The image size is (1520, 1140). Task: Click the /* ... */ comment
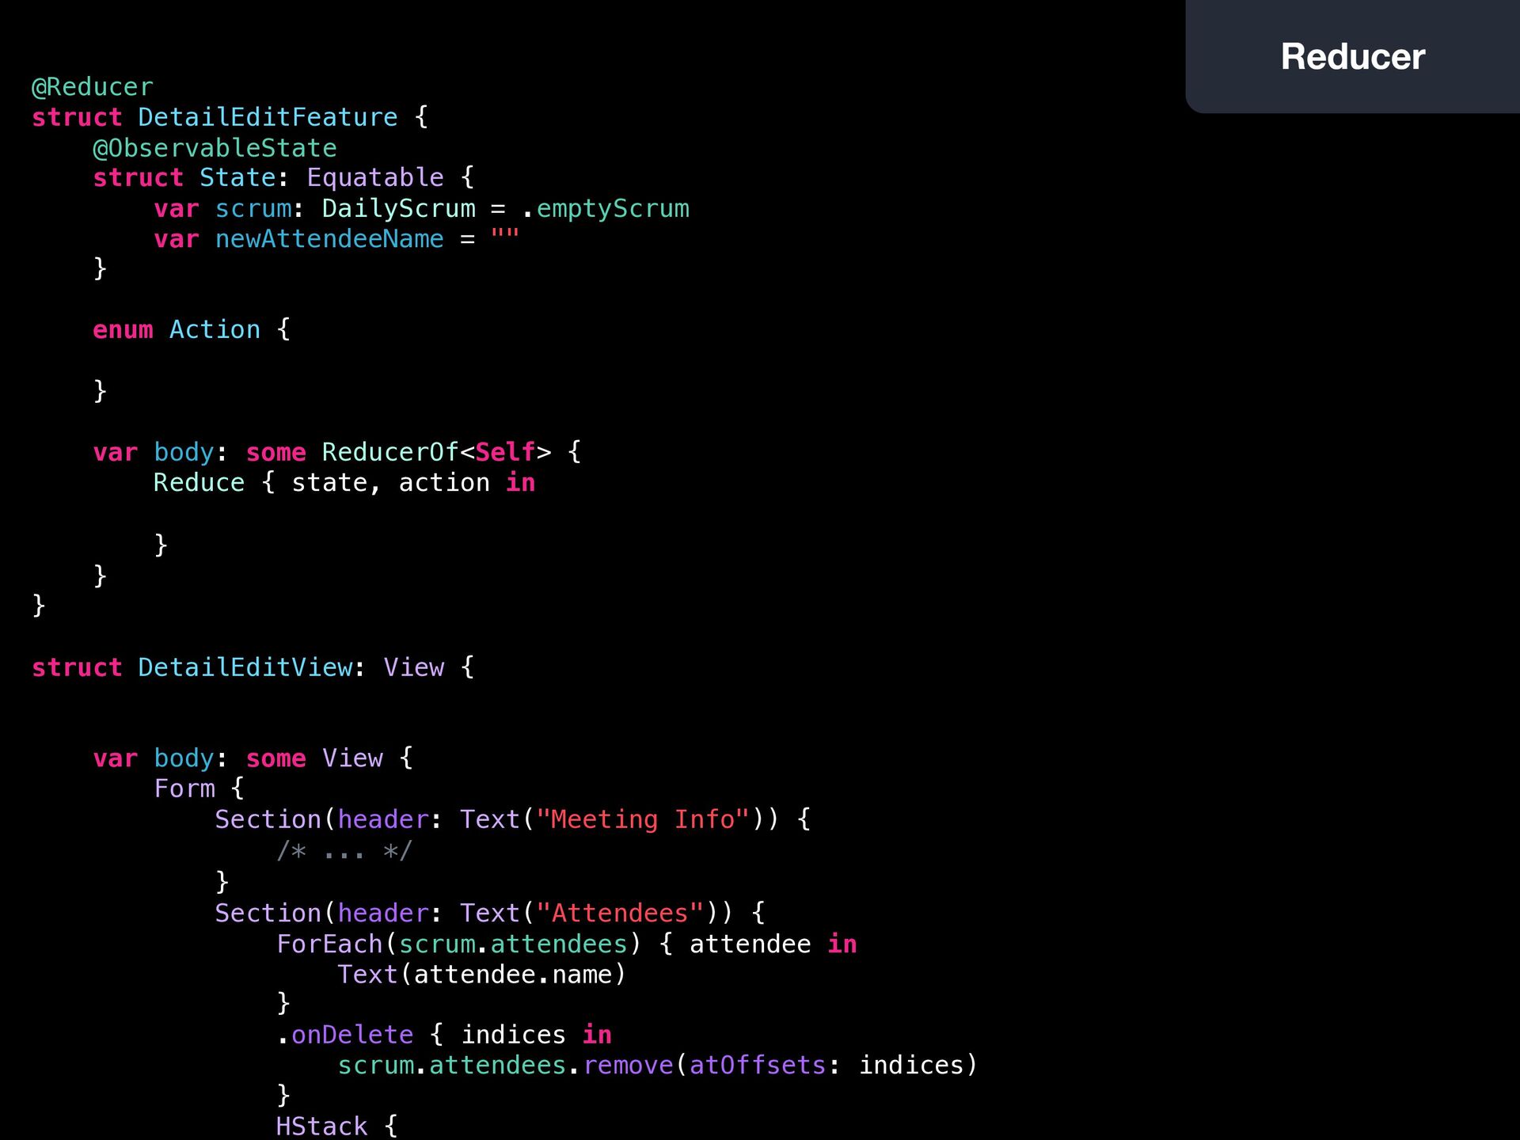coord(344,851)
